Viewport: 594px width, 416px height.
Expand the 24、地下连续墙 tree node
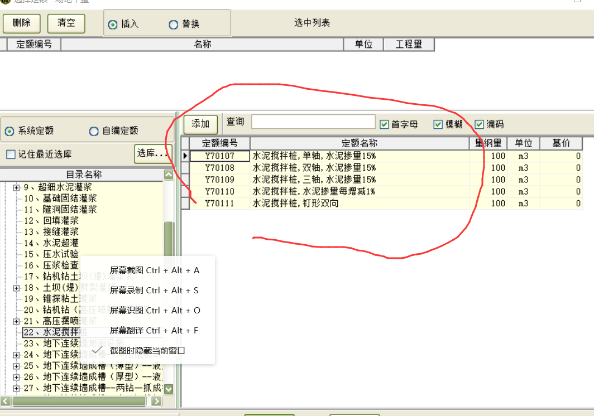[17, 355]
